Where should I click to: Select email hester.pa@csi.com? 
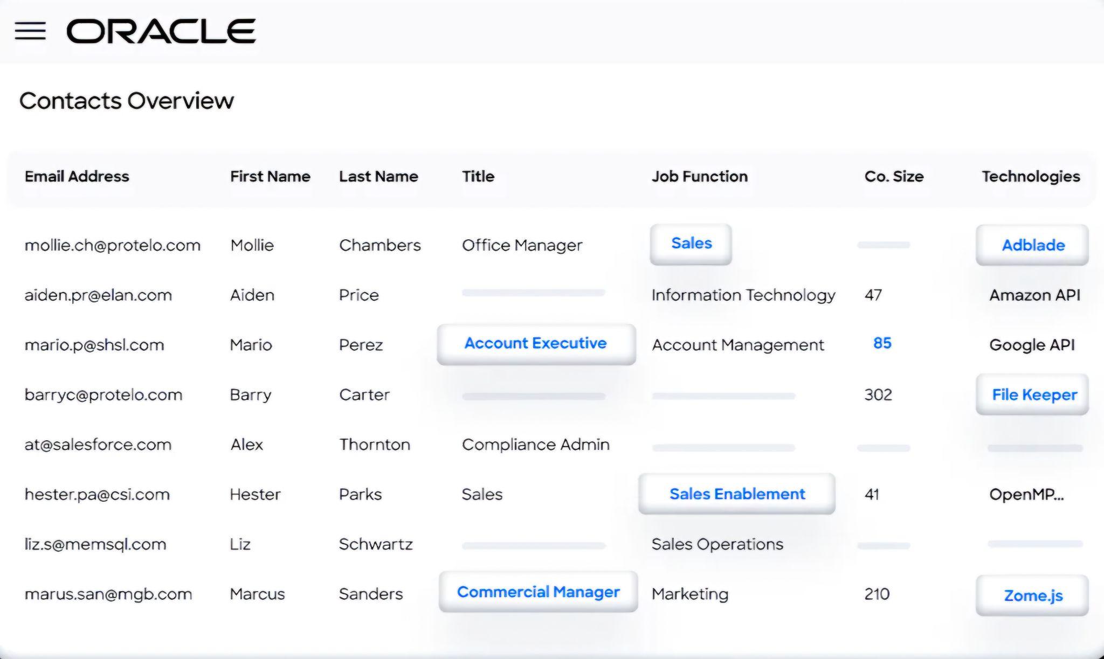97,495
